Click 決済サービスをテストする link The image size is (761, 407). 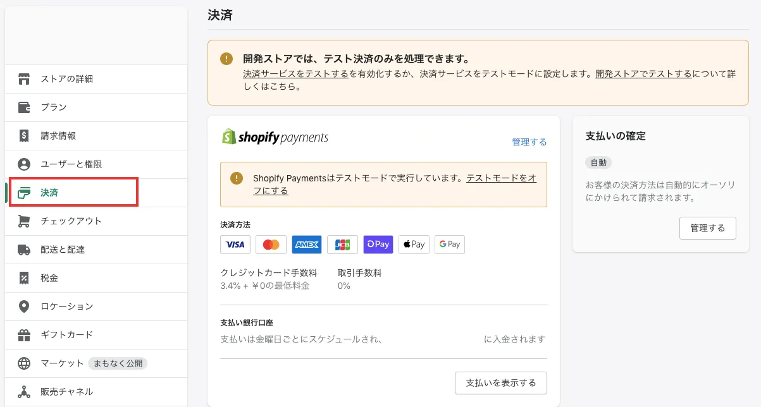click(296, 74)
